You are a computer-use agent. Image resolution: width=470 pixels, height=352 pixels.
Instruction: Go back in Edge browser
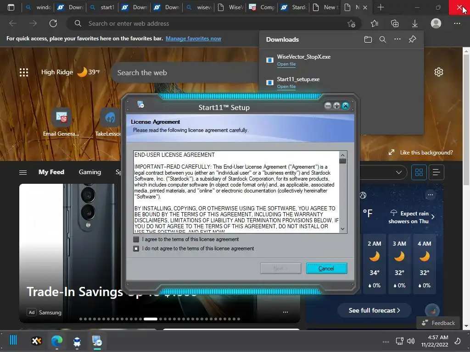tap(13, 23)
